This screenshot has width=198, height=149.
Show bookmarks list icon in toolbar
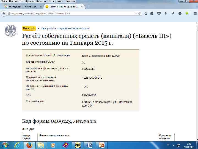152,14
